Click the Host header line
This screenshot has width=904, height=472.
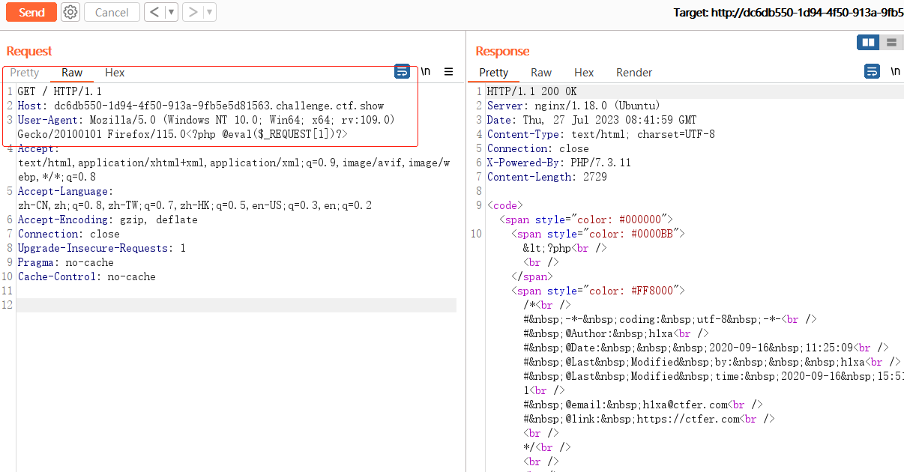(x=201, y=106)
